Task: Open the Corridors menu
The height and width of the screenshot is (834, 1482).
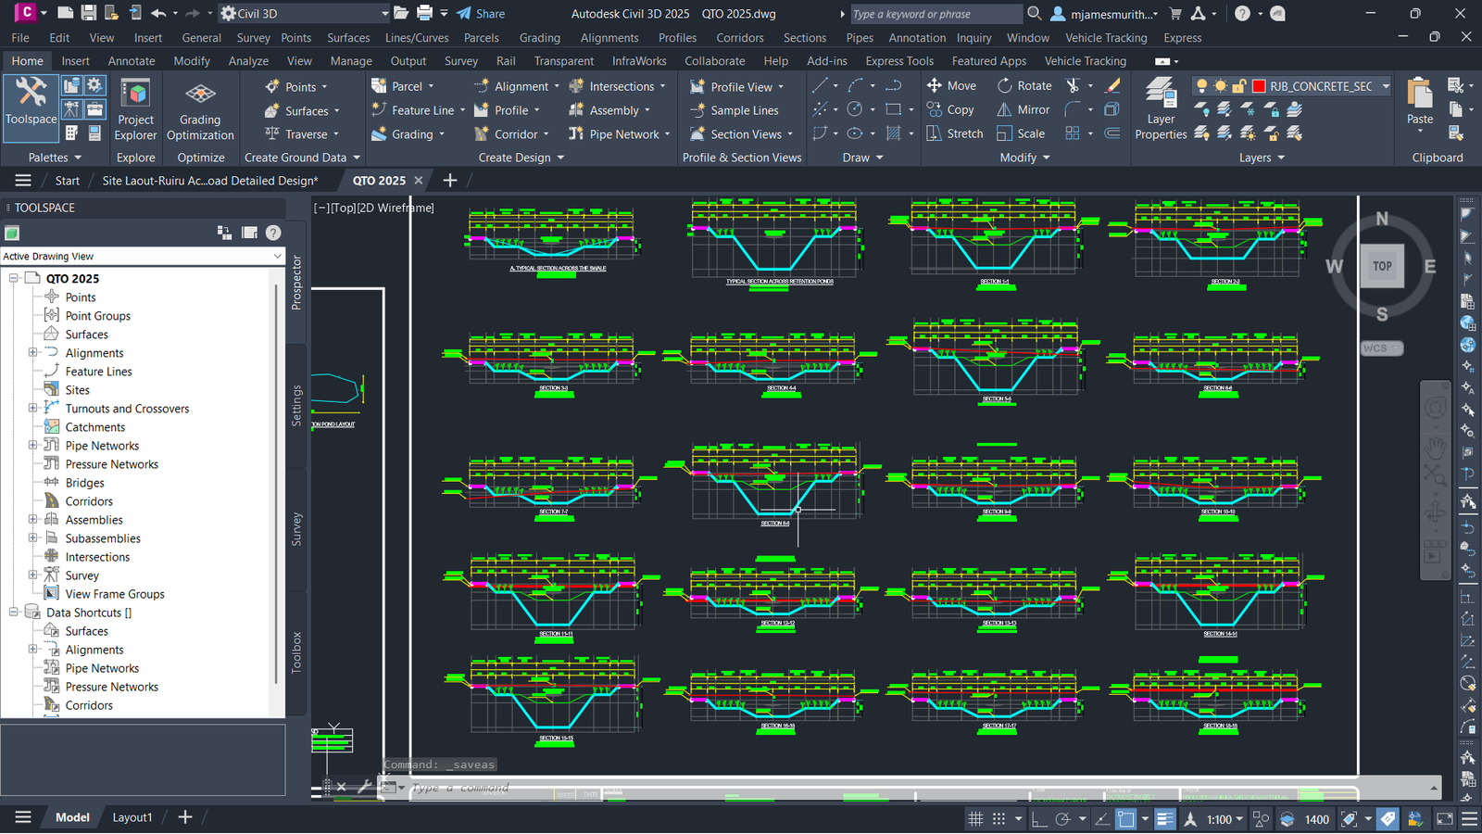Action: (739, 38)
